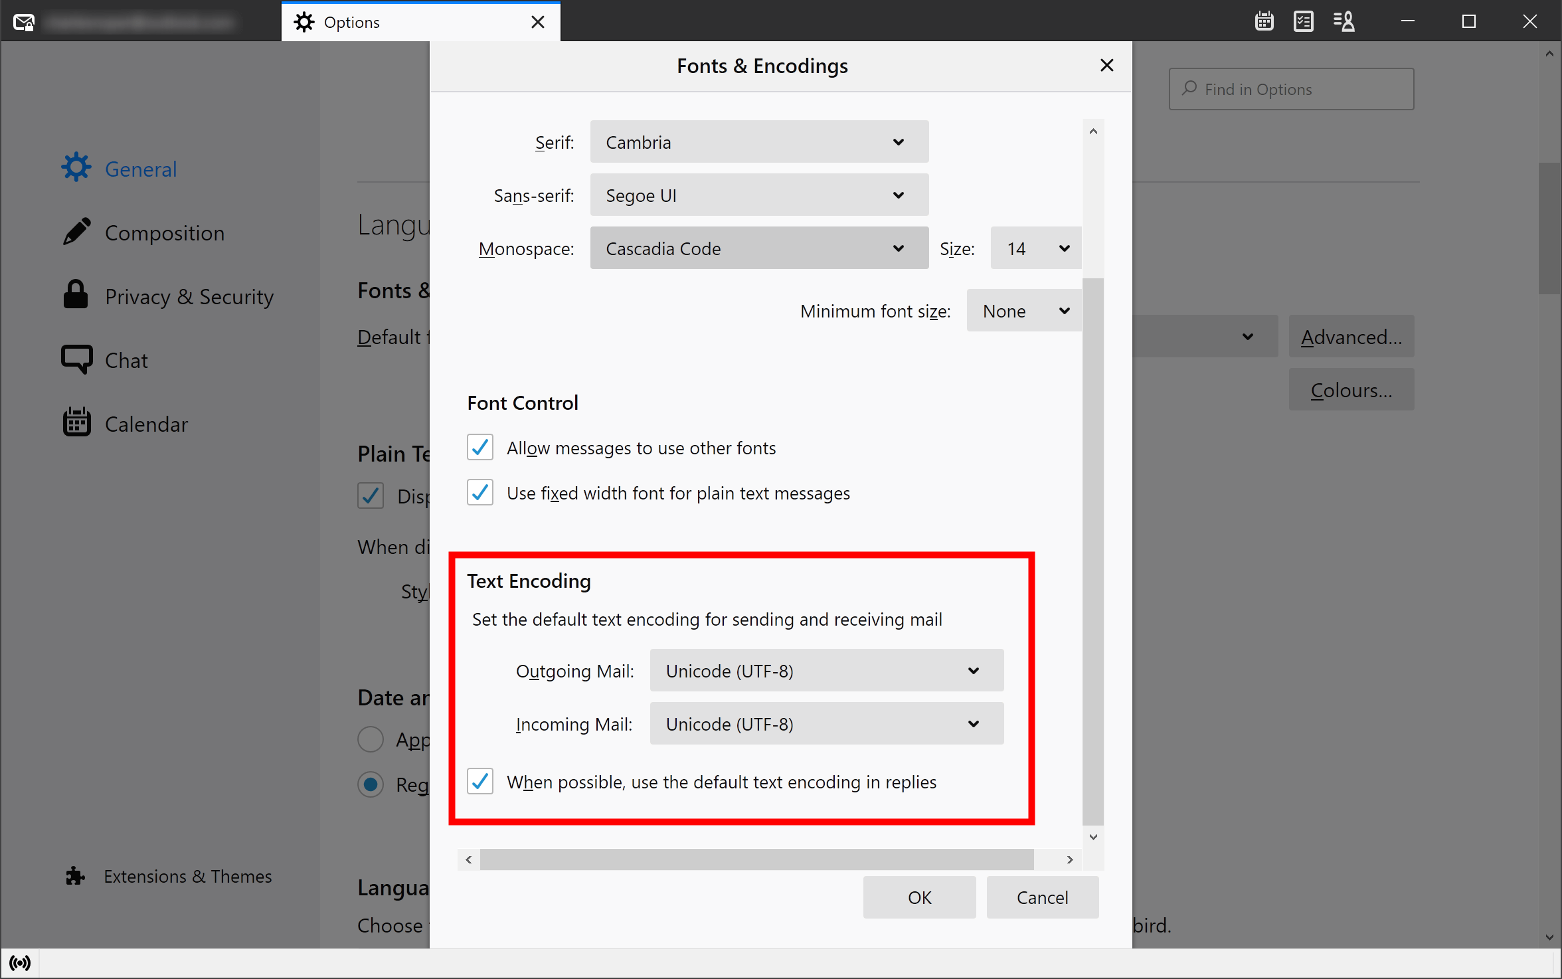Viewport: 1562px width, 979px height.
Task: Open the Calendar tab icon in title bar
Action: (x=1264, y=21)
